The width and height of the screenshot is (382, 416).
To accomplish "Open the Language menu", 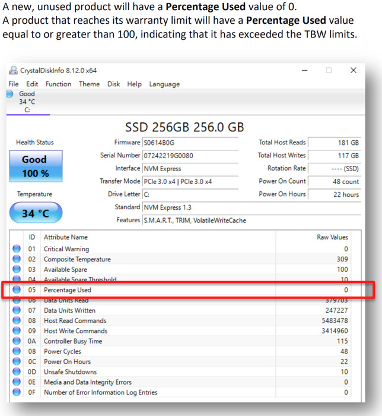I will 164,84.
